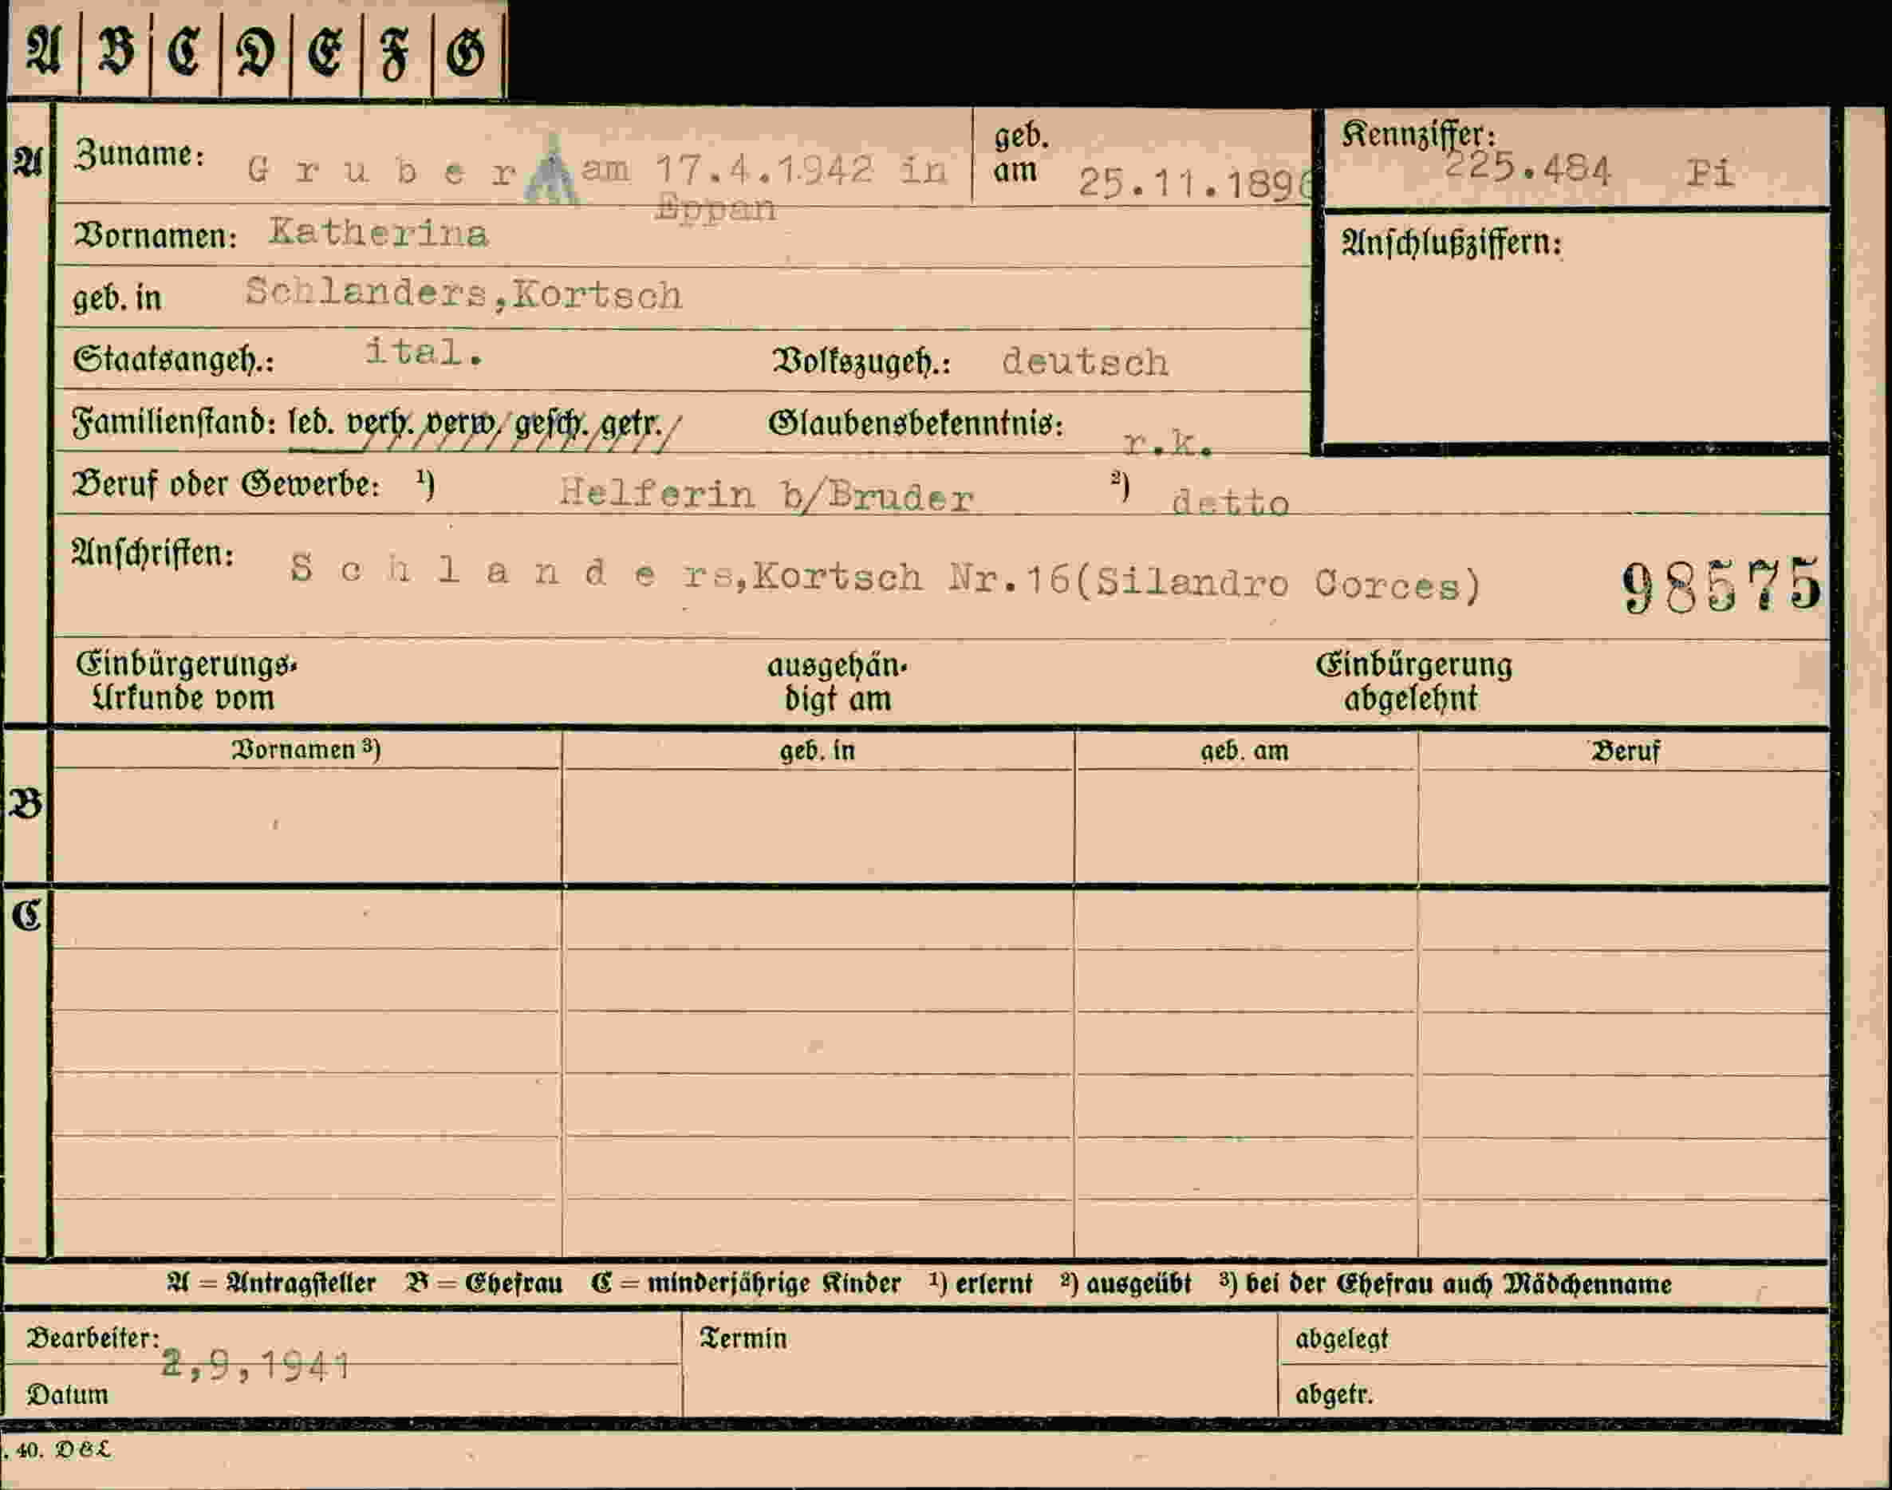Click the 'geb. am' column header in section B
Screen dimensions: 1892x1490
[x=1244, y=751]
